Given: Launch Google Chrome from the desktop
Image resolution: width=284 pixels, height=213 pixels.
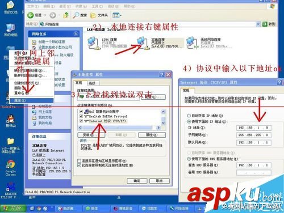Looking at the screenshot, I should pos(11,168).
